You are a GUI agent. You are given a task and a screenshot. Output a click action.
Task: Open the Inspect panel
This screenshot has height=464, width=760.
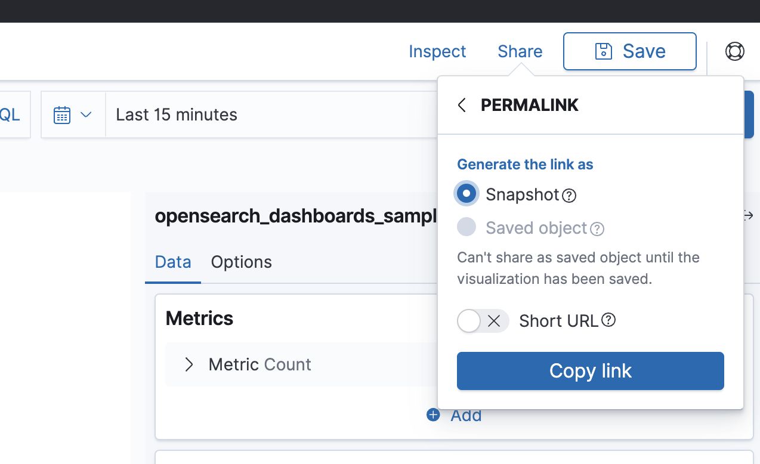437,51
